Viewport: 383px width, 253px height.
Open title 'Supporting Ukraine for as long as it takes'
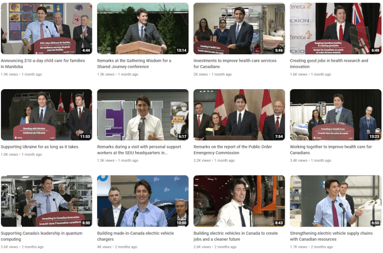click(x=39, y=147)
